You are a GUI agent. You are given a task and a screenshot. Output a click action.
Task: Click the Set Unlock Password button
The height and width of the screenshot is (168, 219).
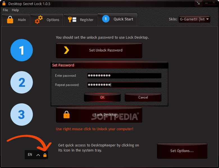click(x=99, y=50)
